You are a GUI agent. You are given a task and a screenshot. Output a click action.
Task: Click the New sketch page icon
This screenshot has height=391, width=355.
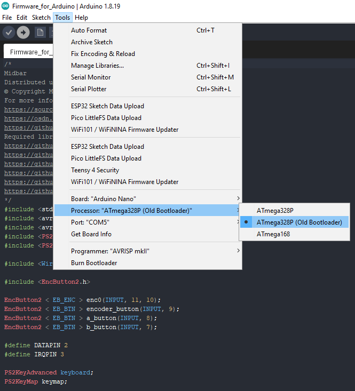pos(40,33)
